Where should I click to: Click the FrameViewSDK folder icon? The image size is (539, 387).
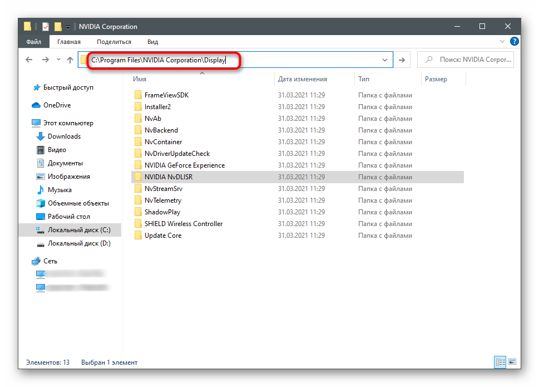(138, 95)
